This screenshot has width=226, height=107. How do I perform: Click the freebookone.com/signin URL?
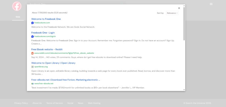point(45,36)
